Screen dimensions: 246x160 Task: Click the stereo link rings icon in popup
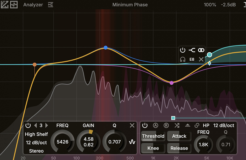201,50
